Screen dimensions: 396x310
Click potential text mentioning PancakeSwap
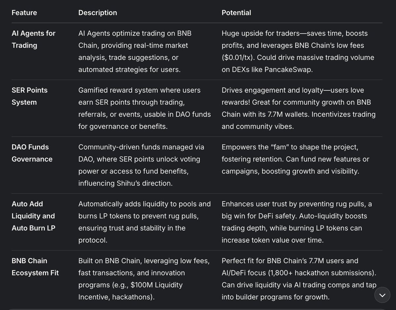pos(298,51)
